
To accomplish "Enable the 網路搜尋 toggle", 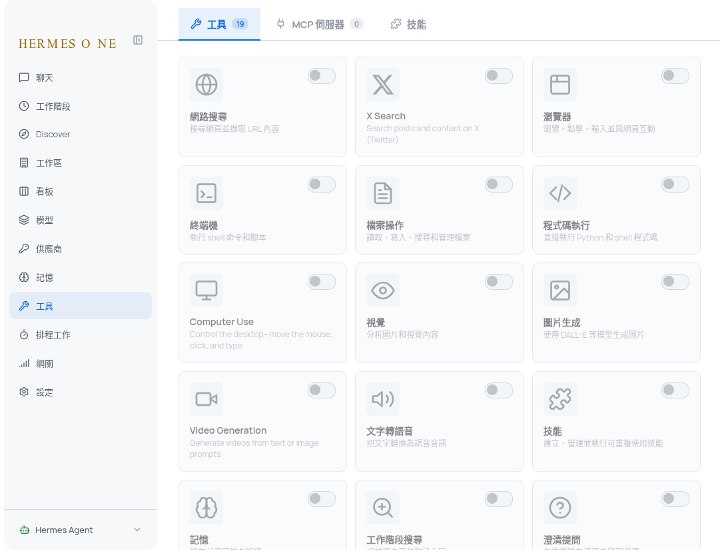I will click(x=322, y=76).
